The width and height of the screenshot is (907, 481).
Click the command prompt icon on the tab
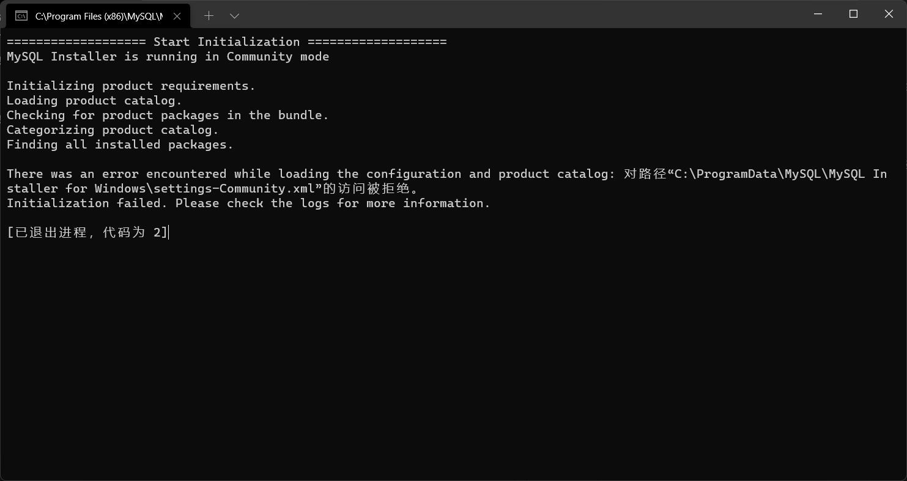pos(21,16)
